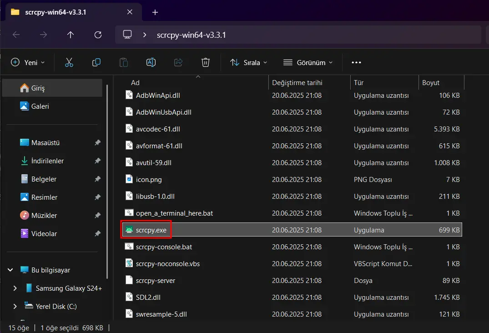The image size is (489, 333).
Task: Click scrcpy-win64-v3.3.1 in the address bar
Action: tap(191, 35)
